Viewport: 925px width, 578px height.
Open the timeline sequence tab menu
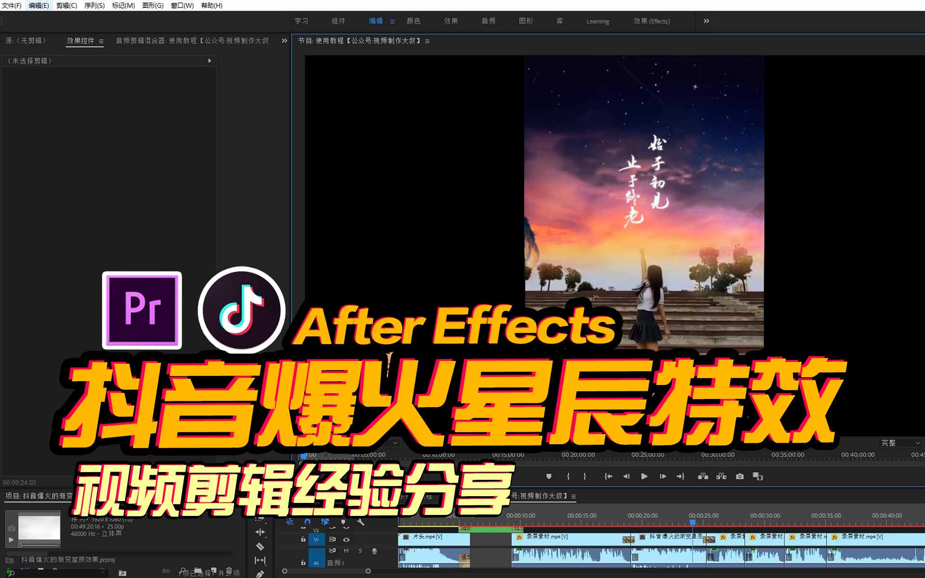click(x=573, y=496)
